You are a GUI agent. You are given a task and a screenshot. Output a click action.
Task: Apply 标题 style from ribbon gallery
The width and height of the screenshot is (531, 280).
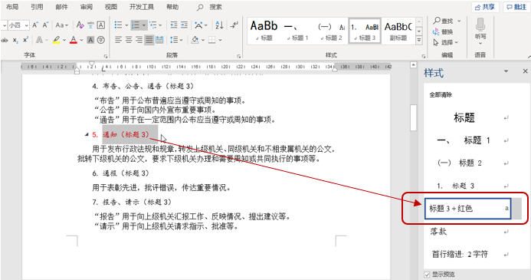[x=264, y=31]
